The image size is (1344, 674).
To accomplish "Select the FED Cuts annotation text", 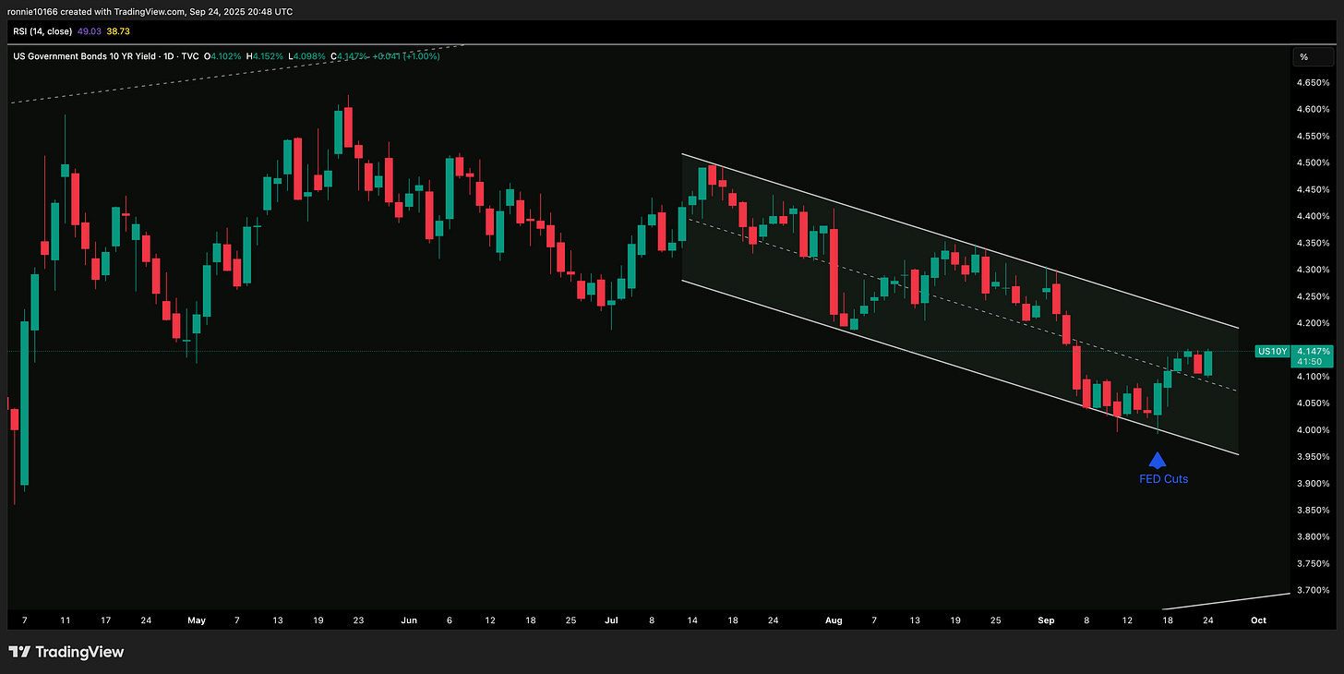I will [x=1163, y=479].
